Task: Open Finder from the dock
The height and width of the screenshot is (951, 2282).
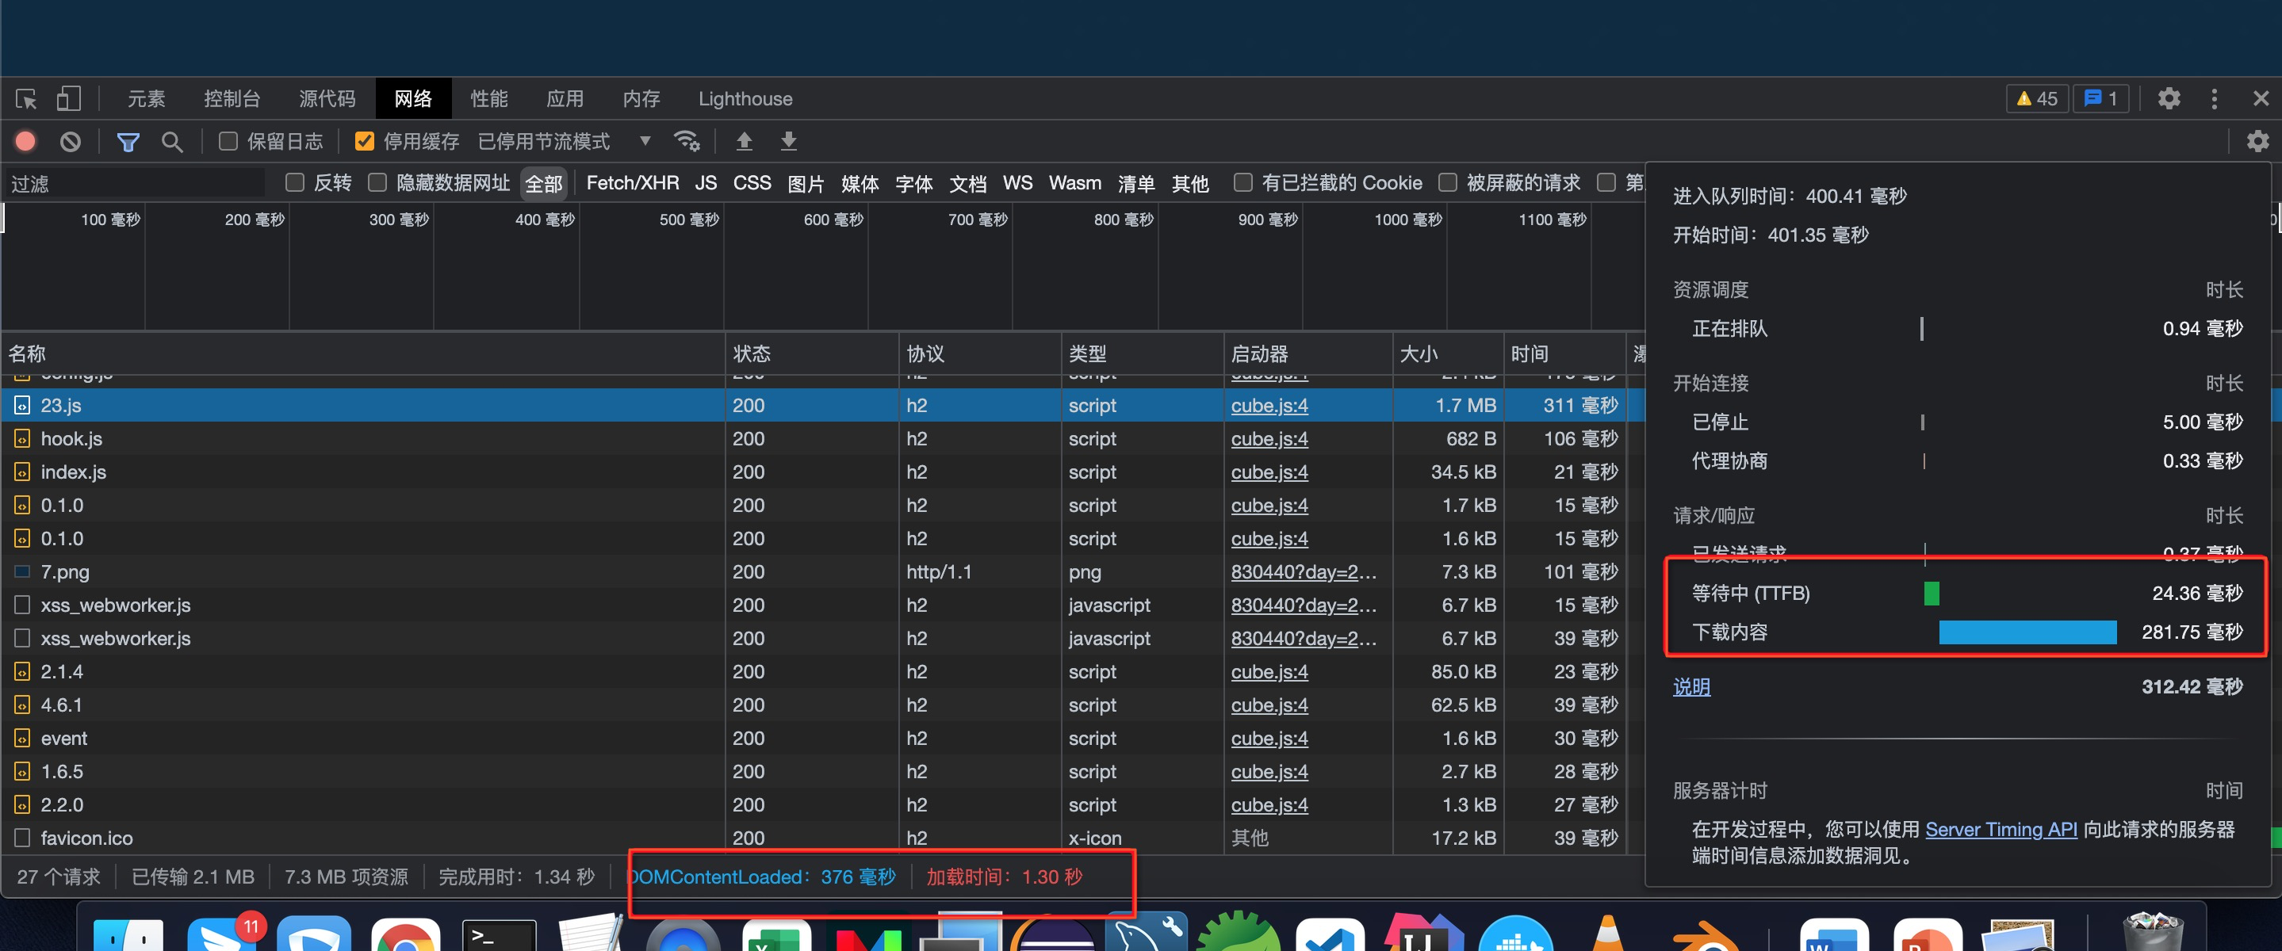Action: [x=128, y=935]
